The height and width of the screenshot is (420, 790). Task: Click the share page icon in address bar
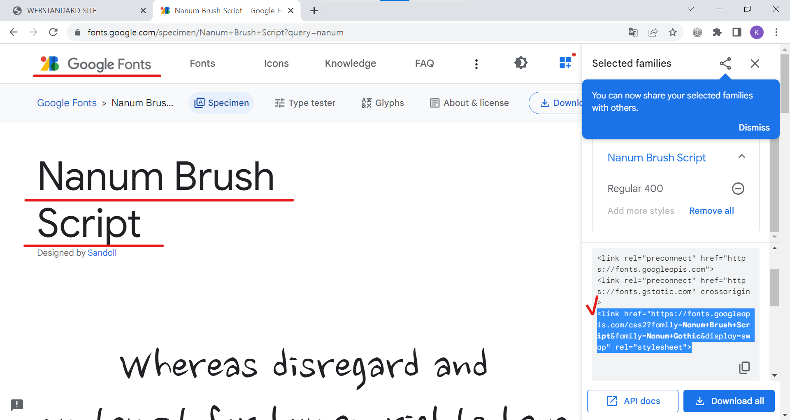pyautogui.click(x=653, y=32)
